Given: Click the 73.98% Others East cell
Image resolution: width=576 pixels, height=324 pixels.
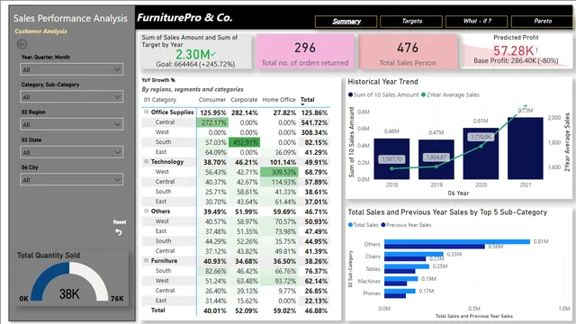Looking at the screenshot, I should click(279, 231).
